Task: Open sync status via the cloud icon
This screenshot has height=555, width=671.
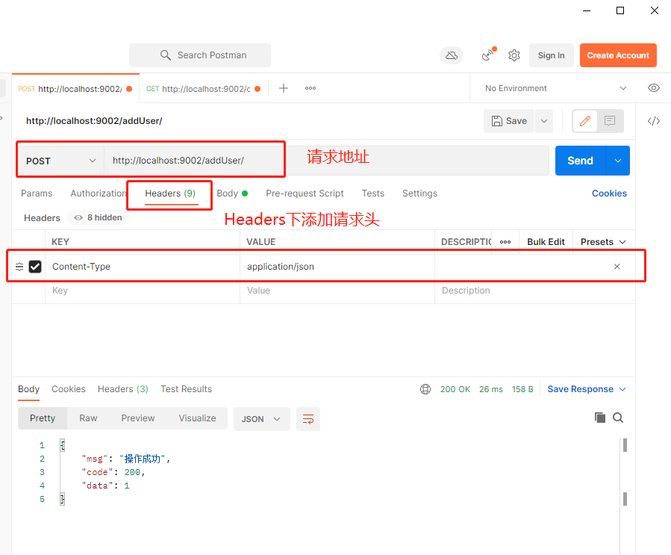Action: (451, 55)
